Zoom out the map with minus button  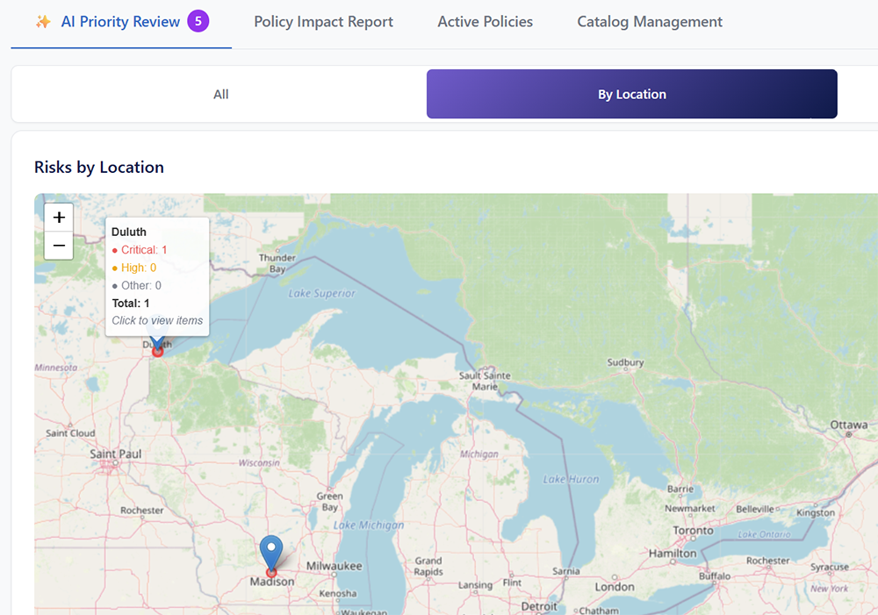[59, 246]
